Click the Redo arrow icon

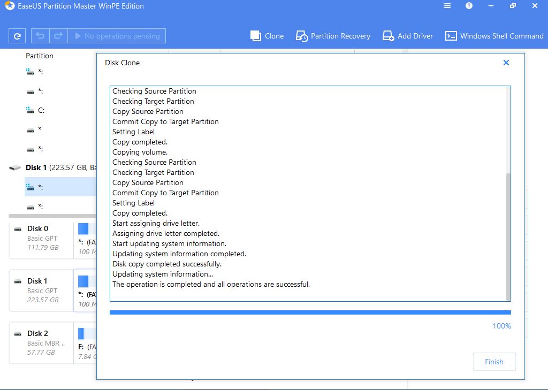tap(58, 36)
